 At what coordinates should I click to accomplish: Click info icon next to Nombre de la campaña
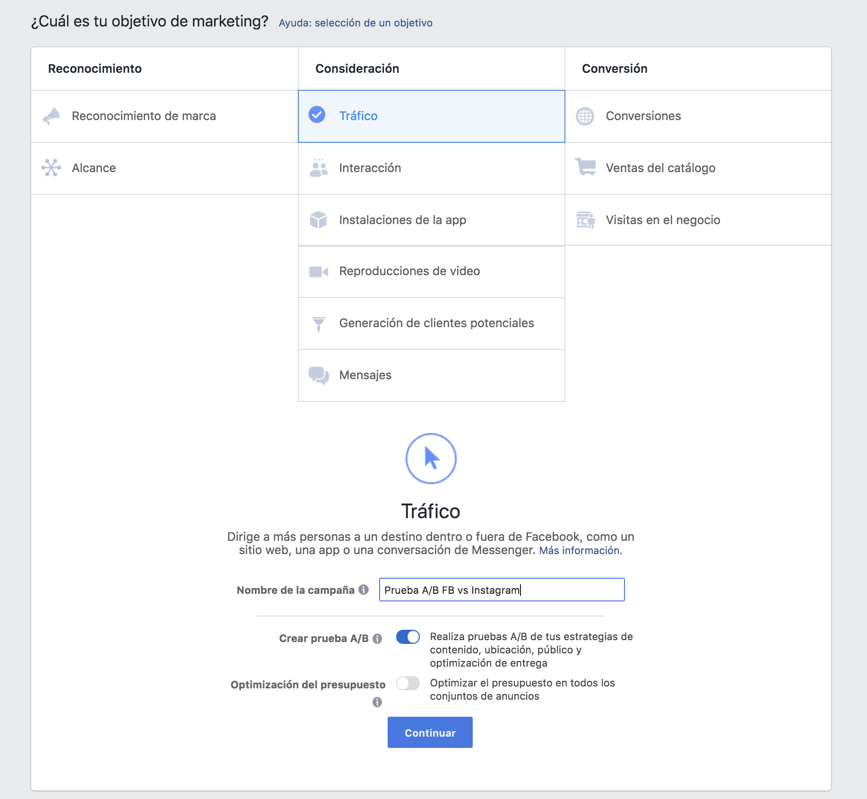coord(364,590)
